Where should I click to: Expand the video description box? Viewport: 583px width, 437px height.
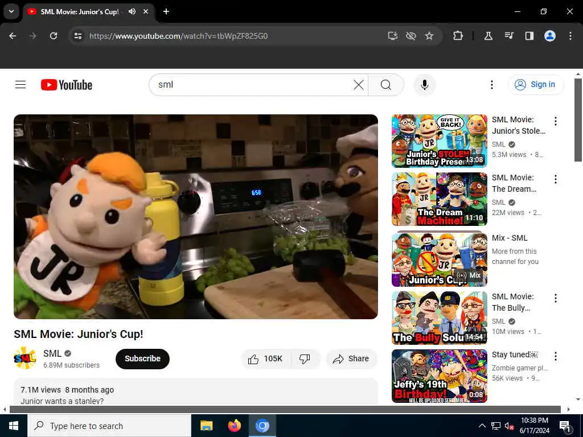[196, 392]
